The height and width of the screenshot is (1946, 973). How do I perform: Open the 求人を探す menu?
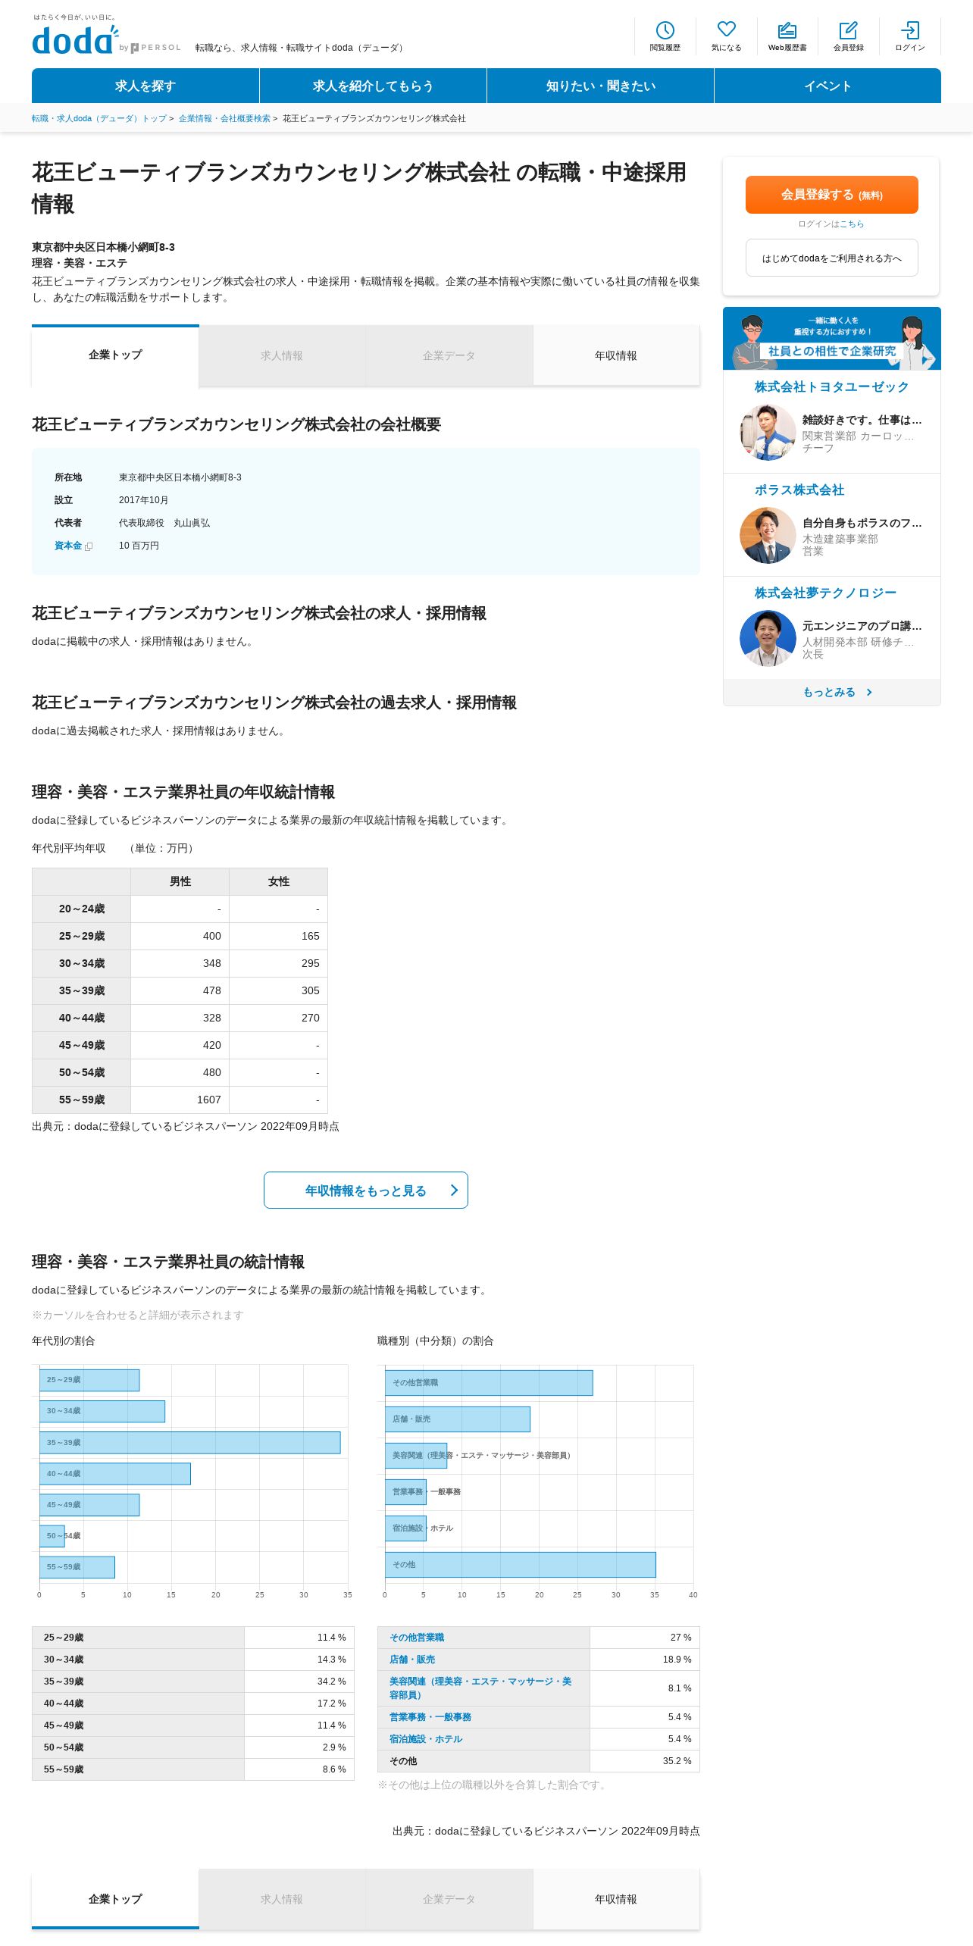coord(145,86)
